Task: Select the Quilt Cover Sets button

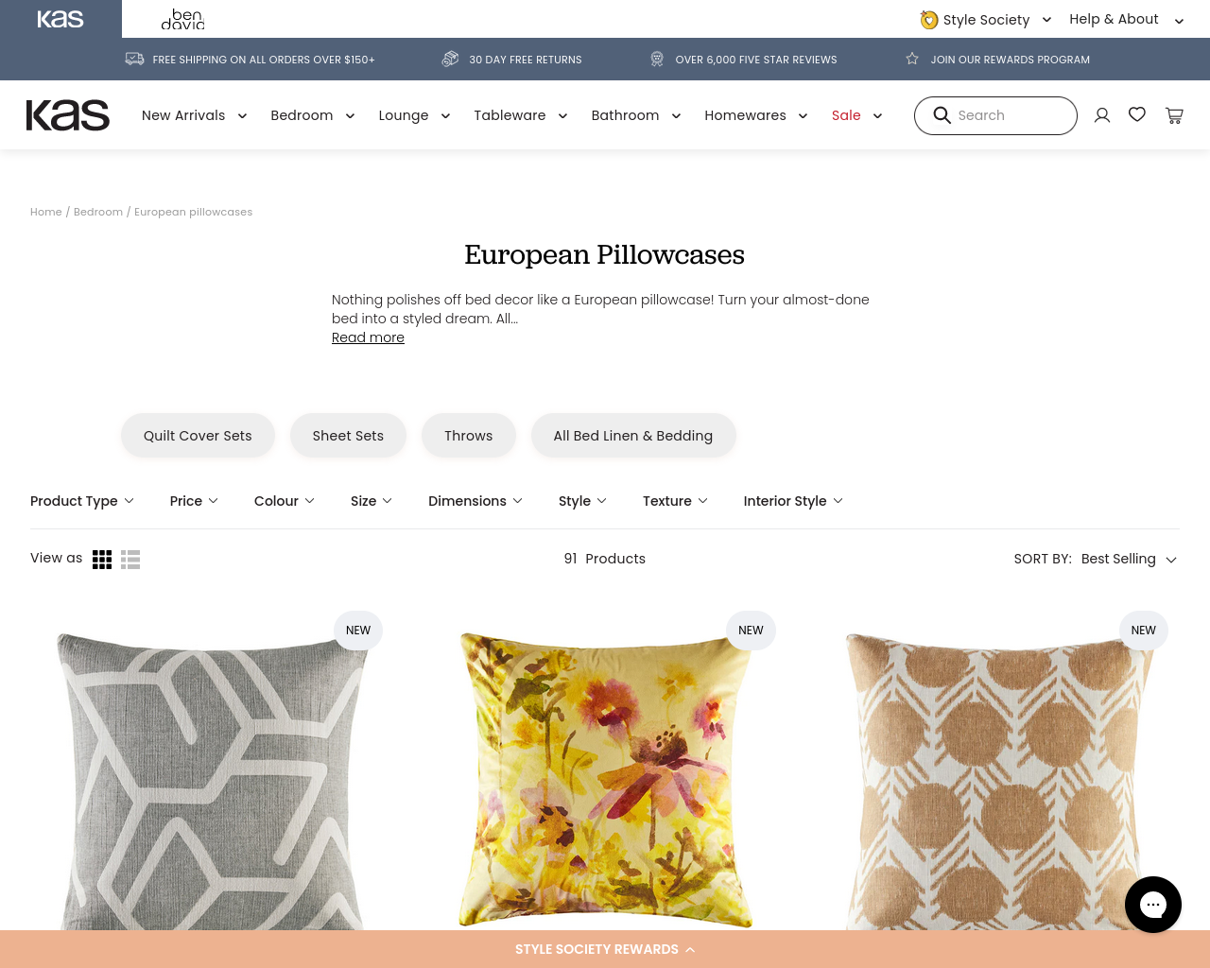Action: click(198, 436)
